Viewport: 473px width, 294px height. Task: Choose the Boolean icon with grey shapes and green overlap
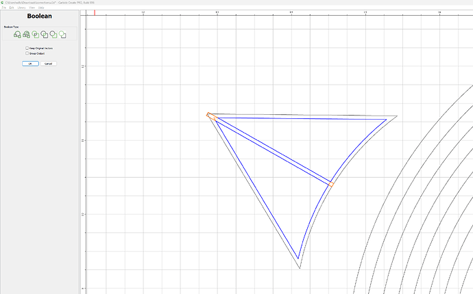[45, 35]
